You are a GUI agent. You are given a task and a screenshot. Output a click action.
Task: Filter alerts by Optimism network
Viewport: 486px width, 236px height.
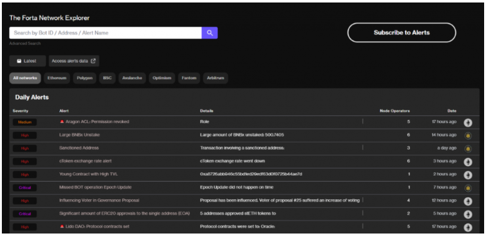pos(162,78)
